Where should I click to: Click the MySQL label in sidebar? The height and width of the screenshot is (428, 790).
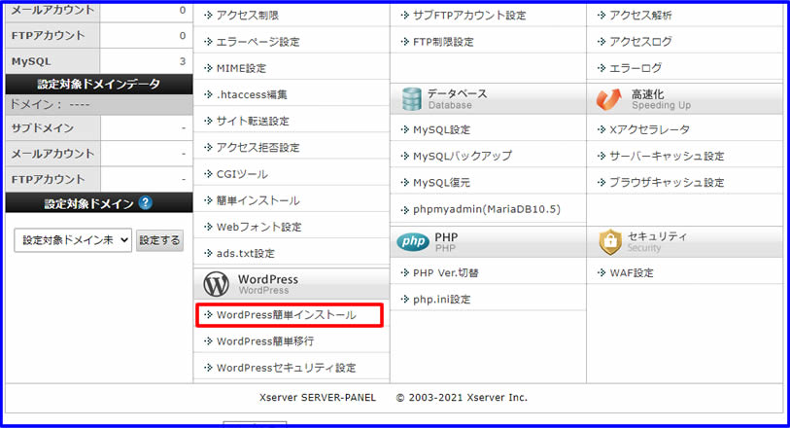31,61
